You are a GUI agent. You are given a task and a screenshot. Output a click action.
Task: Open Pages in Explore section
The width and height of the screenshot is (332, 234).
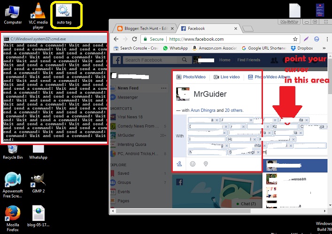[123, 201]
